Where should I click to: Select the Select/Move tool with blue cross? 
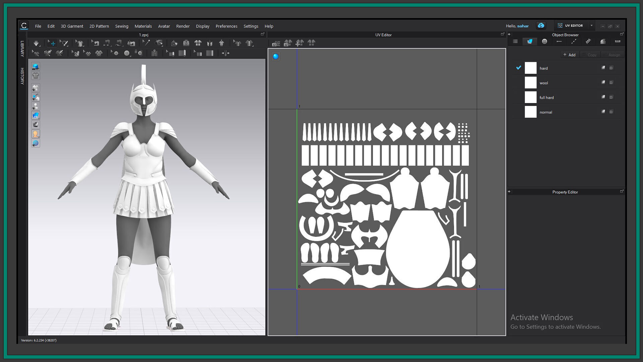coord(52,43)
